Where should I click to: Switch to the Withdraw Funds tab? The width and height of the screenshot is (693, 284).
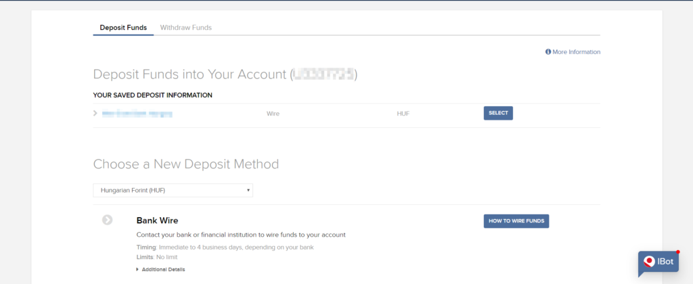pyautogui.click(x=185, y=28)
